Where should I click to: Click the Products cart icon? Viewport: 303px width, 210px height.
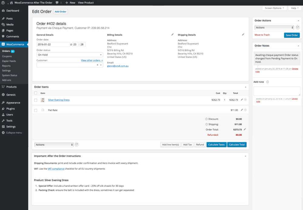point(3,87)
